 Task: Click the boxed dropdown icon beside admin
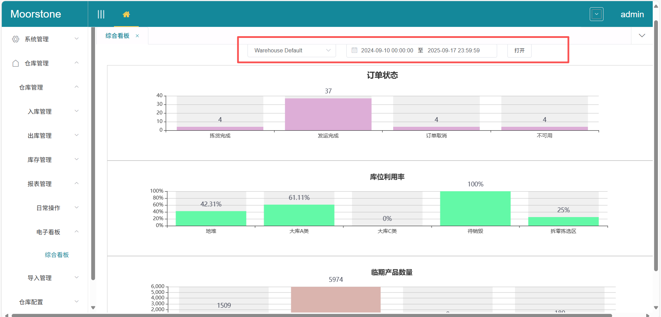tap(596, 14)
